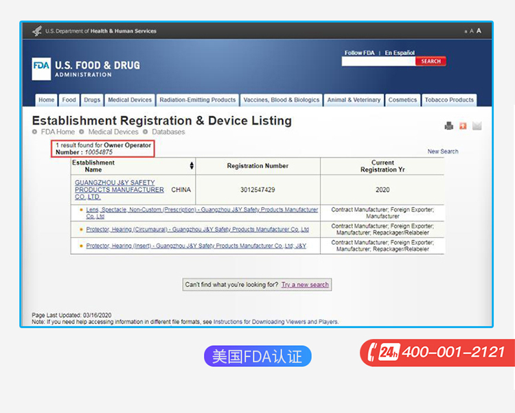Open Guangzhou J&Y Safety Products establishment link
Screen dimensions: 515x413
(x=119, y=189)
